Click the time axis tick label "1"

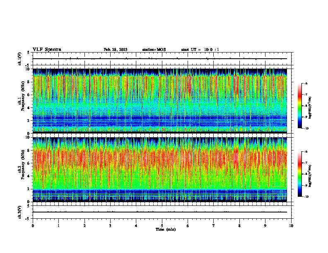58,226
